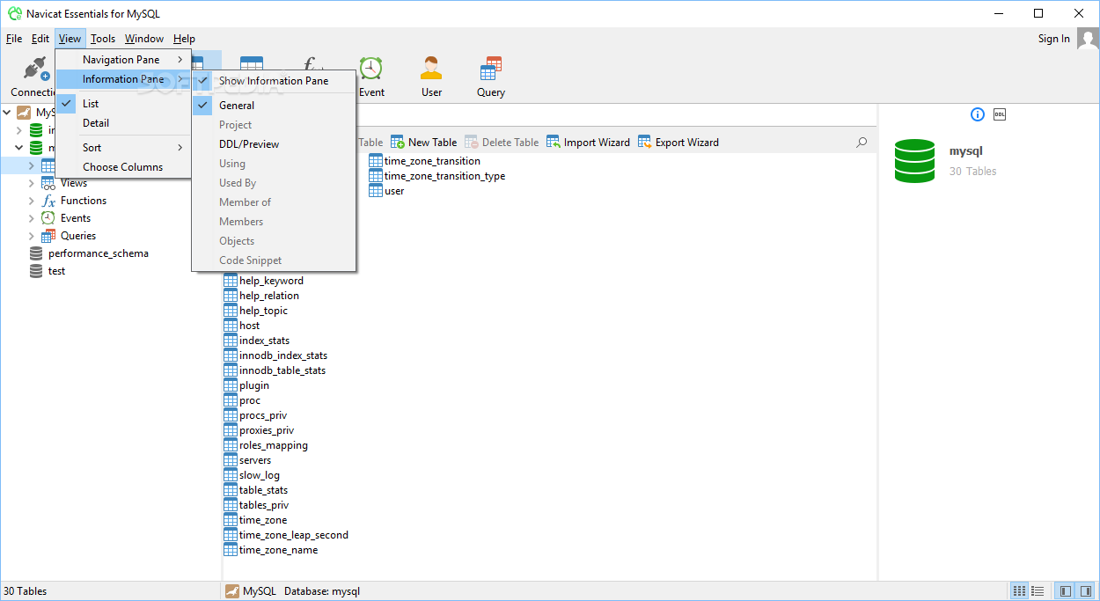Image resolution: width=1100 pixels, height=601 pixels.
Task: Expand the Events node arrow
Action: [31, 218]
